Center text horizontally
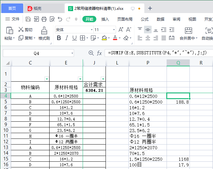213x169 pixels. 148,38
